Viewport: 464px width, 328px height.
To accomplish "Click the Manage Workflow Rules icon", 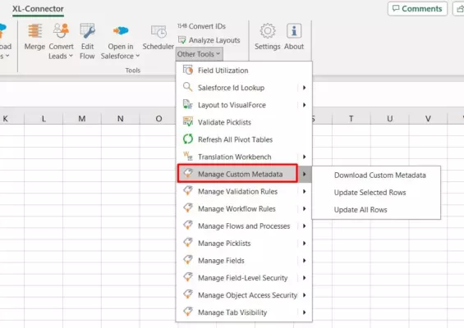I will click(x=188, y=207).
